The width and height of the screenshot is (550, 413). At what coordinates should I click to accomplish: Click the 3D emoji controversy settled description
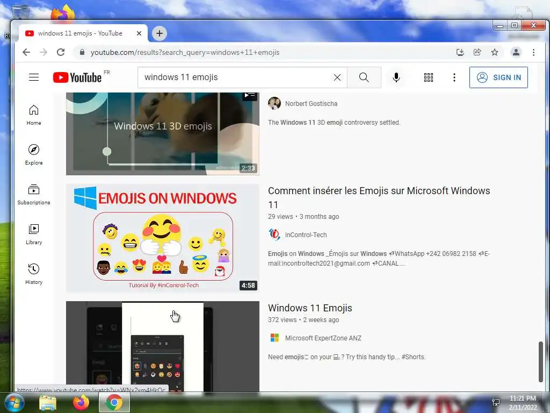334,123
